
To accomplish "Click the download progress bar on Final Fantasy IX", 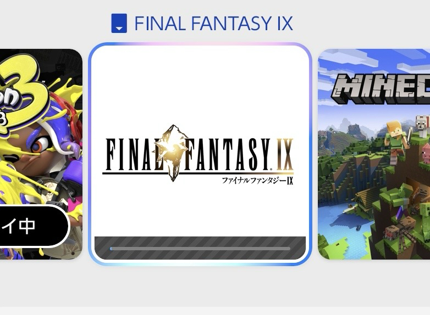I will pyautogui.click(x=200, y=249).
